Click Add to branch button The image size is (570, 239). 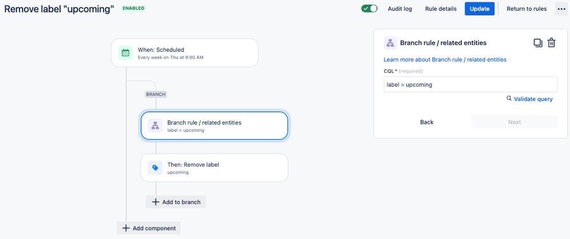coord(176,202)
